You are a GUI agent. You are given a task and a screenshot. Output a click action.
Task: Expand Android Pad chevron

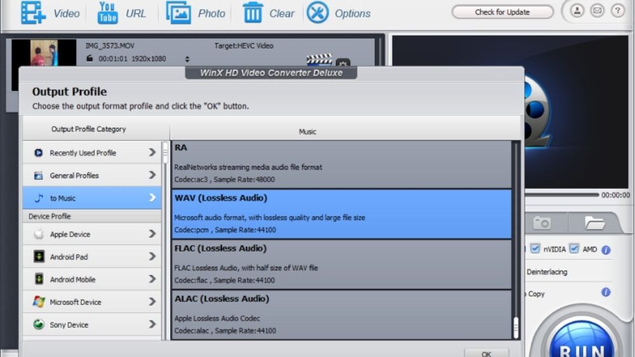tap(152, 257)
